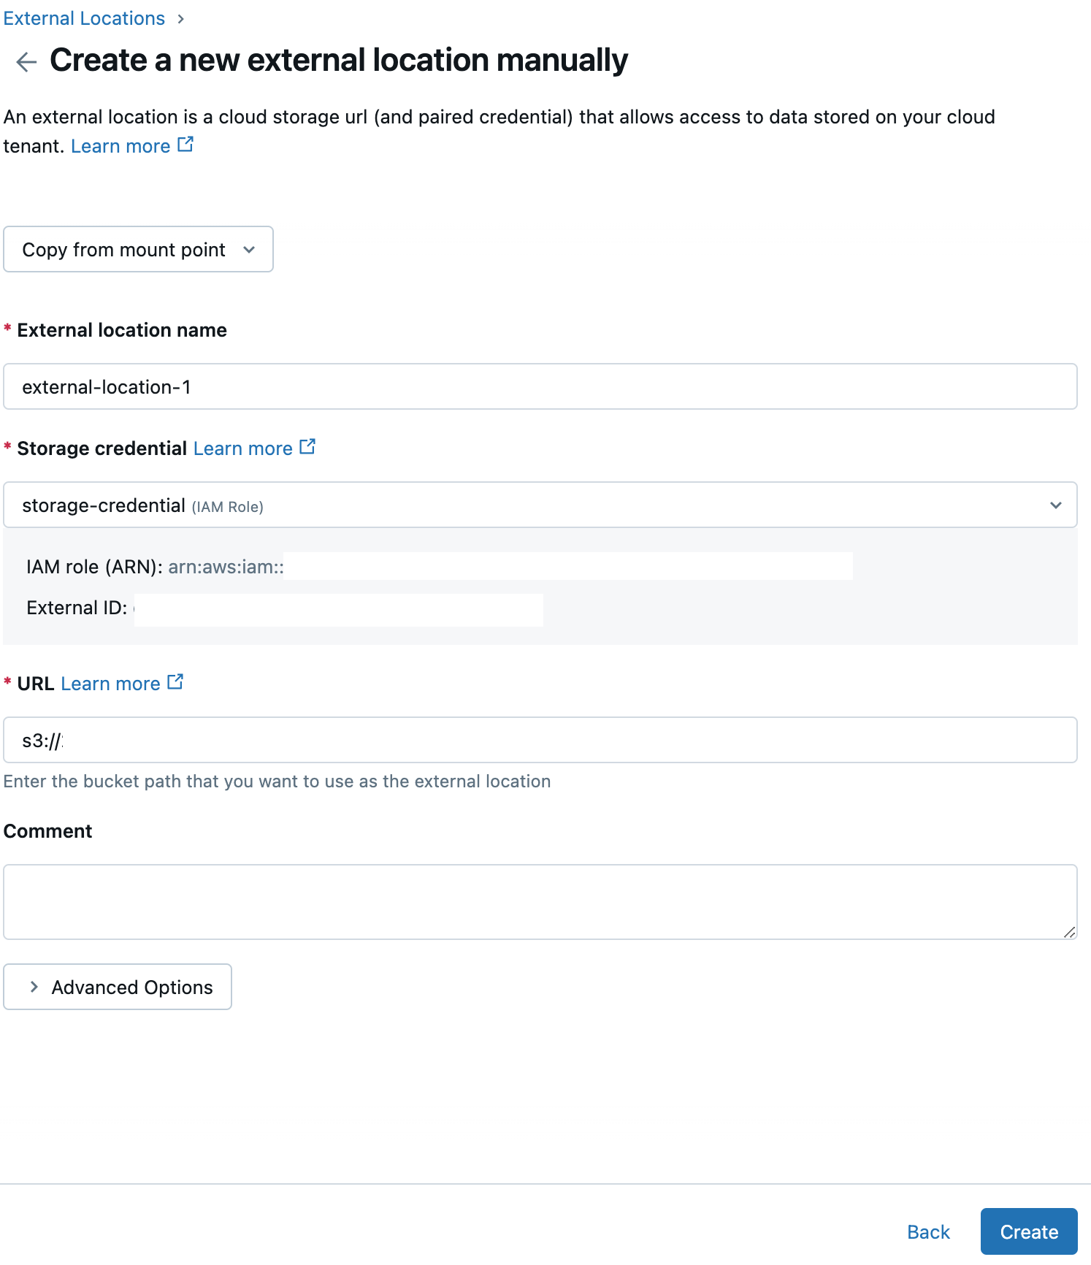The image size is (1091, 1265).
Task: Expand the Advanced Options section
Action: click(x=118, y=987)
